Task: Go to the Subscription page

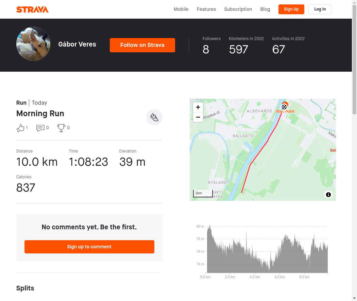Action: click(x=238, y=9)
